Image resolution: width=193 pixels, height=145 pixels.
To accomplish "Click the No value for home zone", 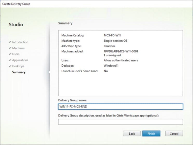I will click(x=106, y=71).
